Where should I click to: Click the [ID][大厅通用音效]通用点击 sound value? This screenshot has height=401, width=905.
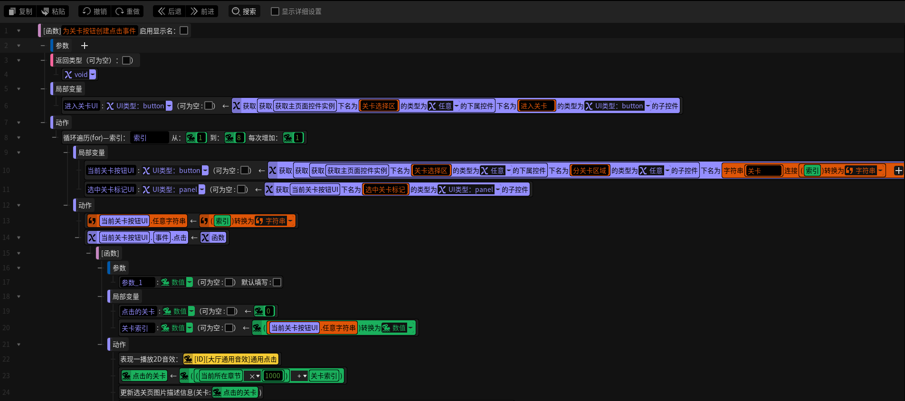(x=231, y=359)
